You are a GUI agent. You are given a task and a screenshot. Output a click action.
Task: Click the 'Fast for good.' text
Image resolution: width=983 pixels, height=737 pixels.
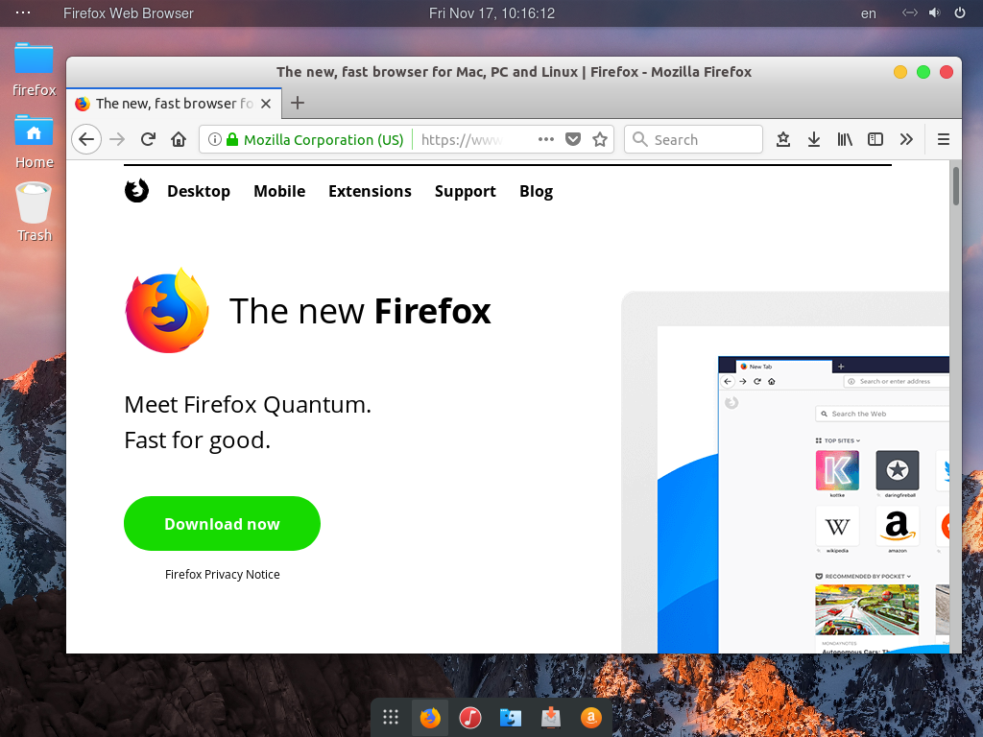198,440
